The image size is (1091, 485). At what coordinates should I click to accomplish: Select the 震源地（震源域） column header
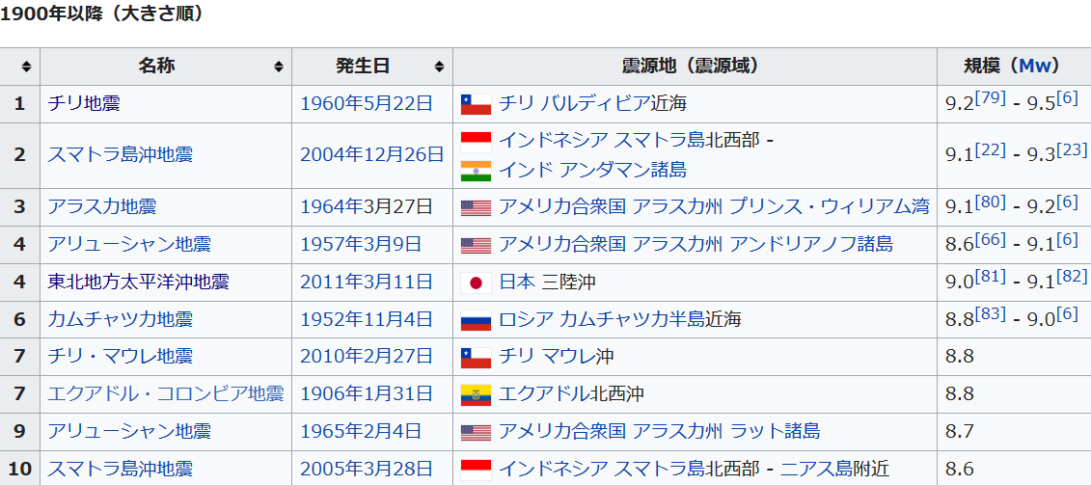click(x=695, y=67)
